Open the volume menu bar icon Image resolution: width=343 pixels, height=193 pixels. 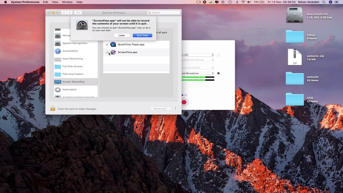pyautogui.click(x=249, y=2)
